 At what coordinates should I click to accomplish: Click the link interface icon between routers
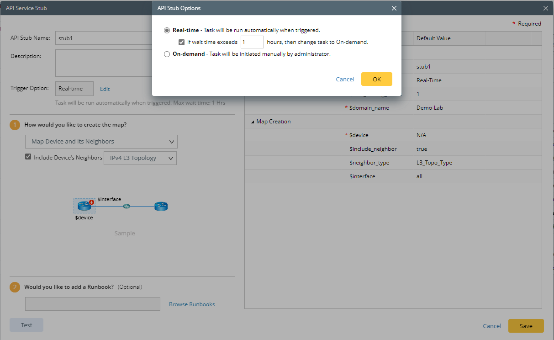tap(127, 206)
